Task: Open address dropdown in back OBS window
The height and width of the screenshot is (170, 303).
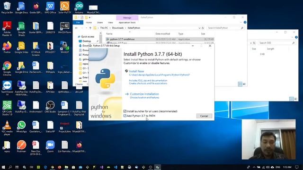Action: point(250,43)
